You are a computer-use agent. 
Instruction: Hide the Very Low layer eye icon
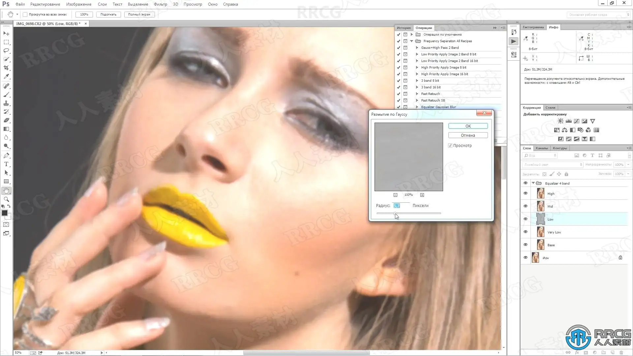tap(526, 232)
